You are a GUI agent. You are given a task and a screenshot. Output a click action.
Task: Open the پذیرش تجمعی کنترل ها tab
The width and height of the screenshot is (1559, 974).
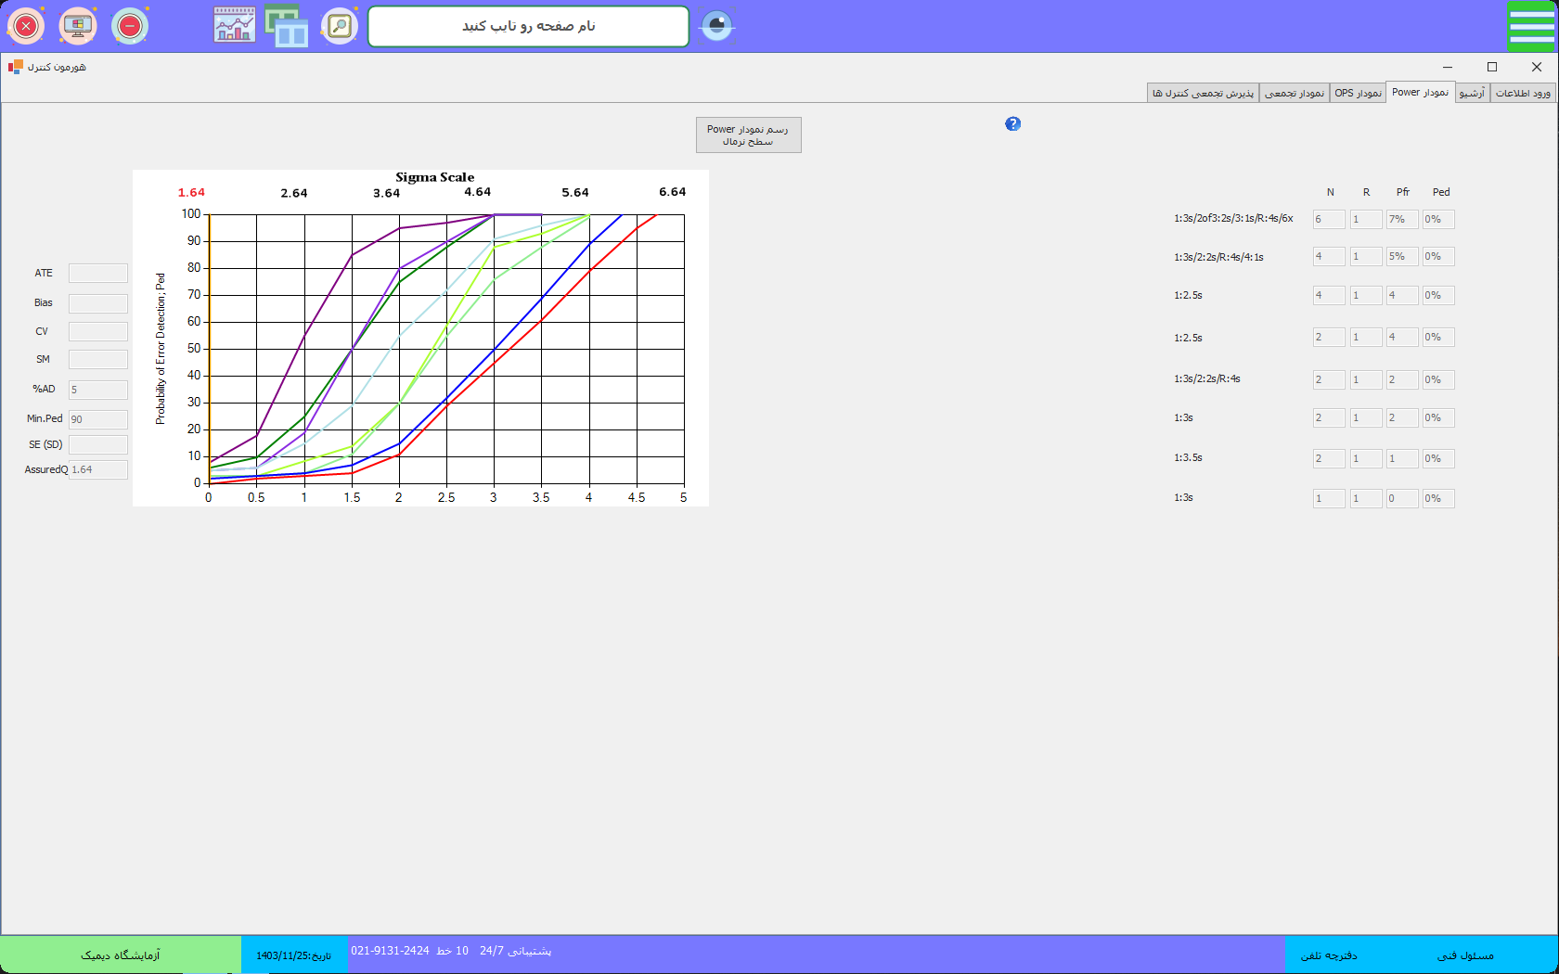[x=1203, y=93]
